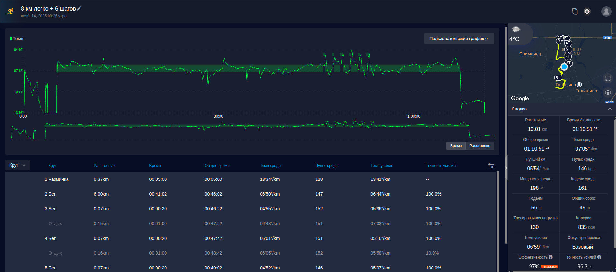Screen dimensions: 616x272
Task: Click the 9T lap marker on the map
Action: tap(558, 78)
